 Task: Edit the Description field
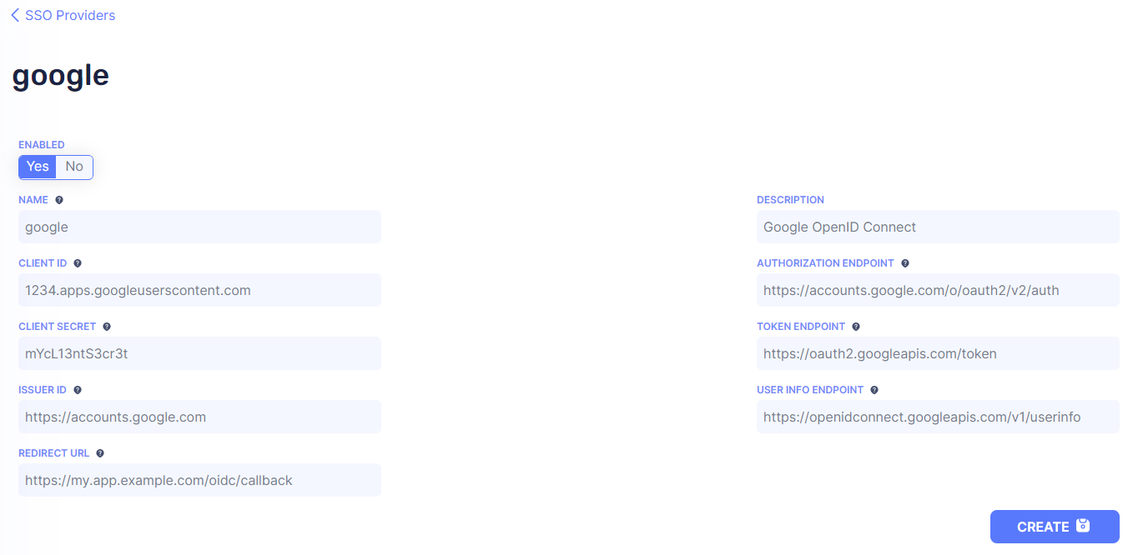[x=938, y=227]
